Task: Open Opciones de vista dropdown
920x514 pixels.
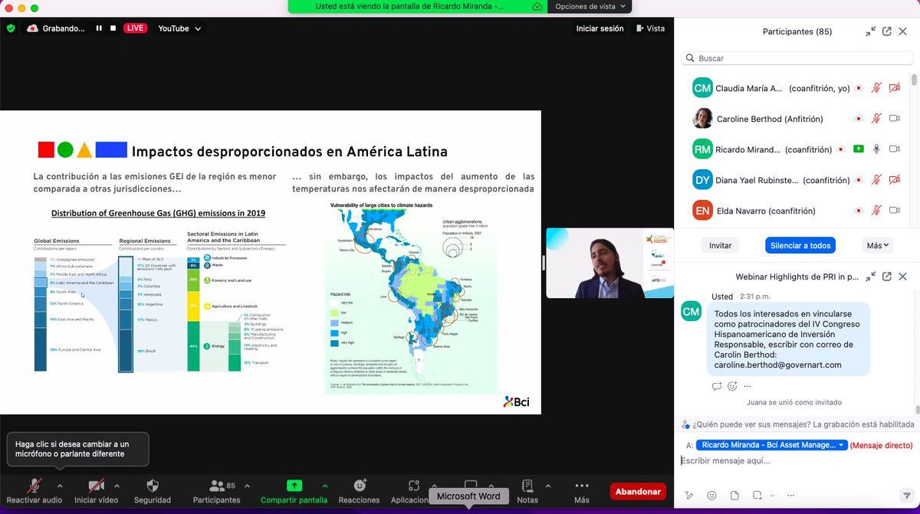Action: (x=590, y=6)
